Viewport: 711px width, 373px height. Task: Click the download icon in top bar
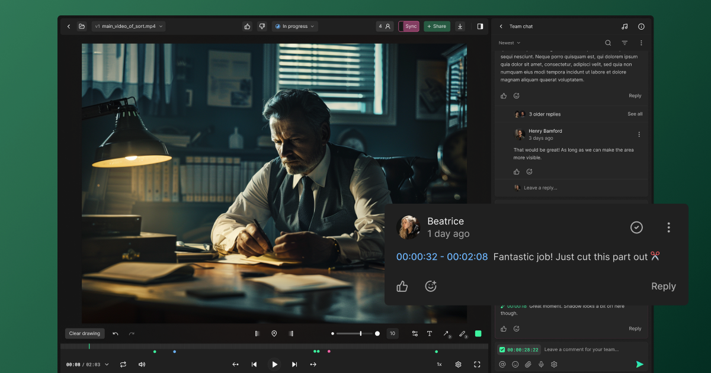pyautogui.click(x=460, y=27)
